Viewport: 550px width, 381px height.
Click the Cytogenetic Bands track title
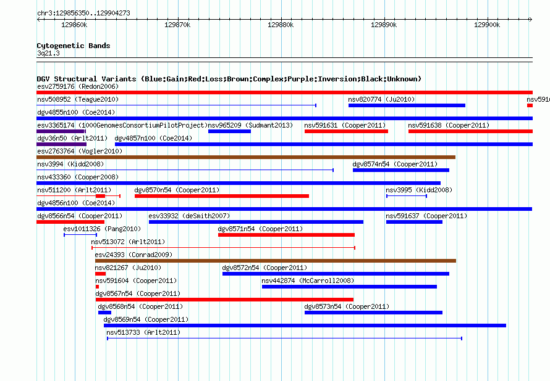(74, 46)
